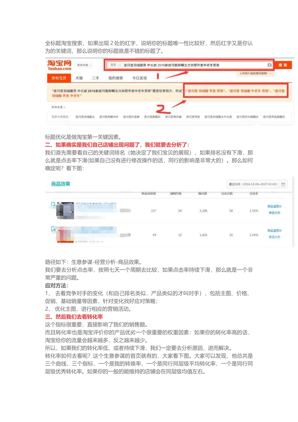
Task: Open the 今日发现 tab
Action: tap(139, 78)
